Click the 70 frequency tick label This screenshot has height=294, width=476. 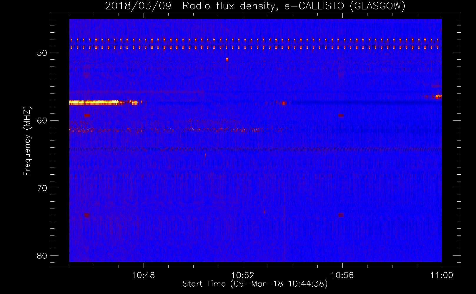click(x=42, y=188)
